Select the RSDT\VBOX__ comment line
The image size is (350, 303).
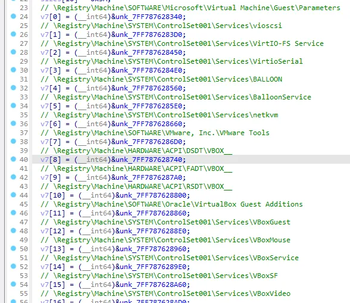pos(136,186)
